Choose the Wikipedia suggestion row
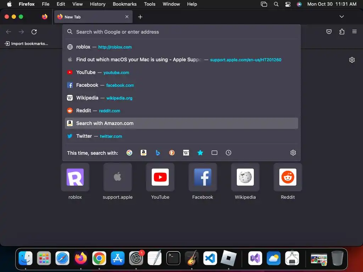This screenshot has width=363, height=272. coord(181,98)
